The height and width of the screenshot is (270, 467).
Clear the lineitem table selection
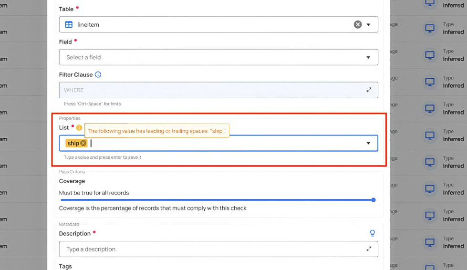click(357, 24)
